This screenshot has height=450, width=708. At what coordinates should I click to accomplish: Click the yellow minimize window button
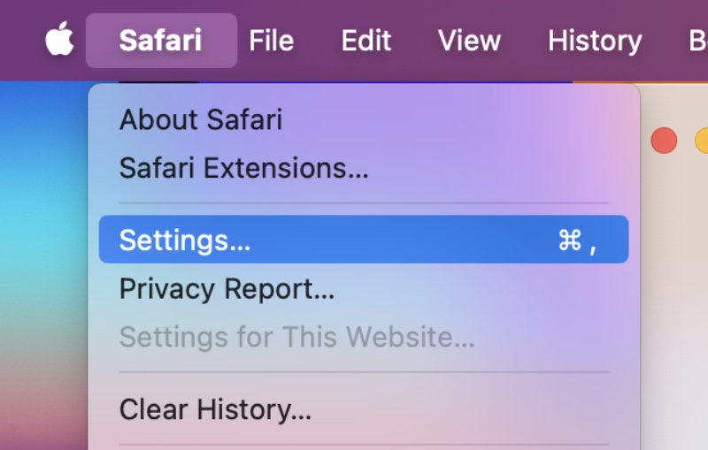pyautogui.click(x=703, y=140)
